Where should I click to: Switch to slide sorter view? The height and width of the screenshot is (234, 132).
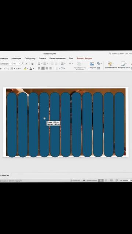pos(106,181)
